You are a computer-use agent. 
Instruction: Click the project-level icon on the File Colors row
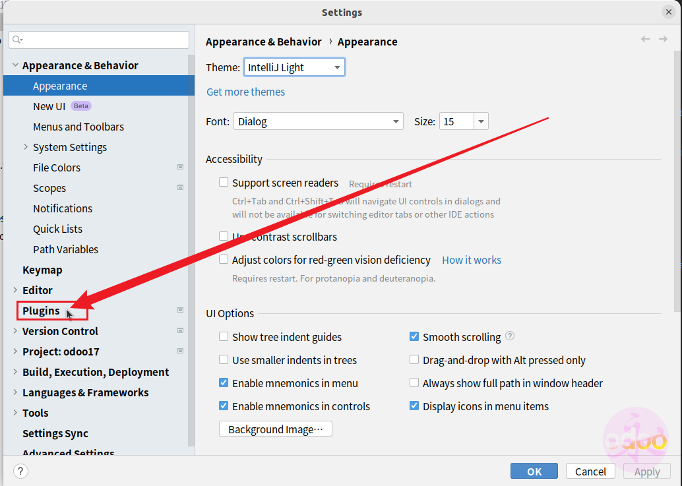coord(180,167)
